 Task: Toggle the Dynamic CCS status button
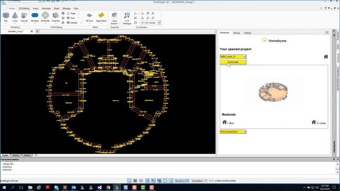(182, 181)
